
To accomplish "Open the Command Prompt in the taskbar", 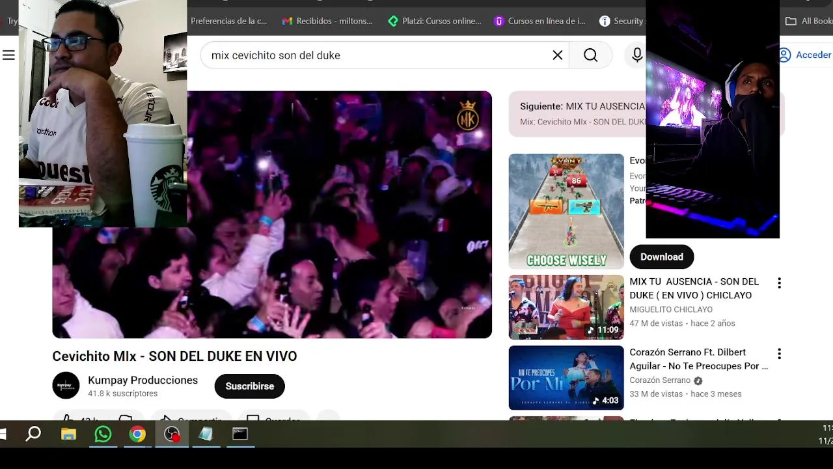I will coord(240,434).
